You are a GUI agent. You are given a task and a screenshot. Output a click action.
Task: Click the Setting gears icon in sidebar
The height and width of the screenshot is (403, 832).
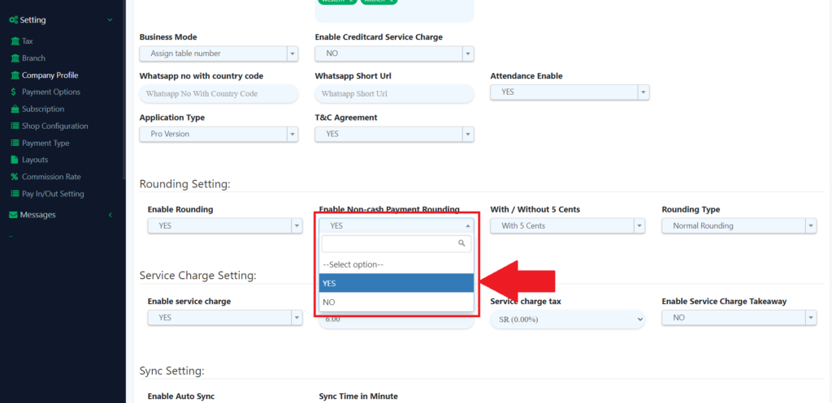coord(14,19)
